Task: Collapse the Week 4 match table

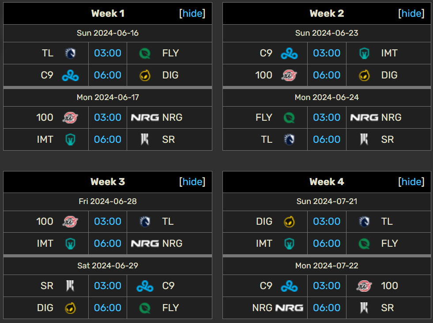Action: point(411,182)
